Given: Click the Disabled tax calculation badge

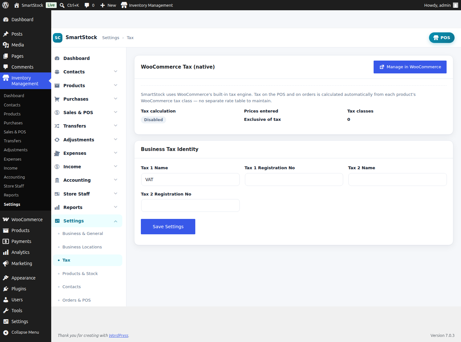Looking at the screenshot, I should click(153, 120).
